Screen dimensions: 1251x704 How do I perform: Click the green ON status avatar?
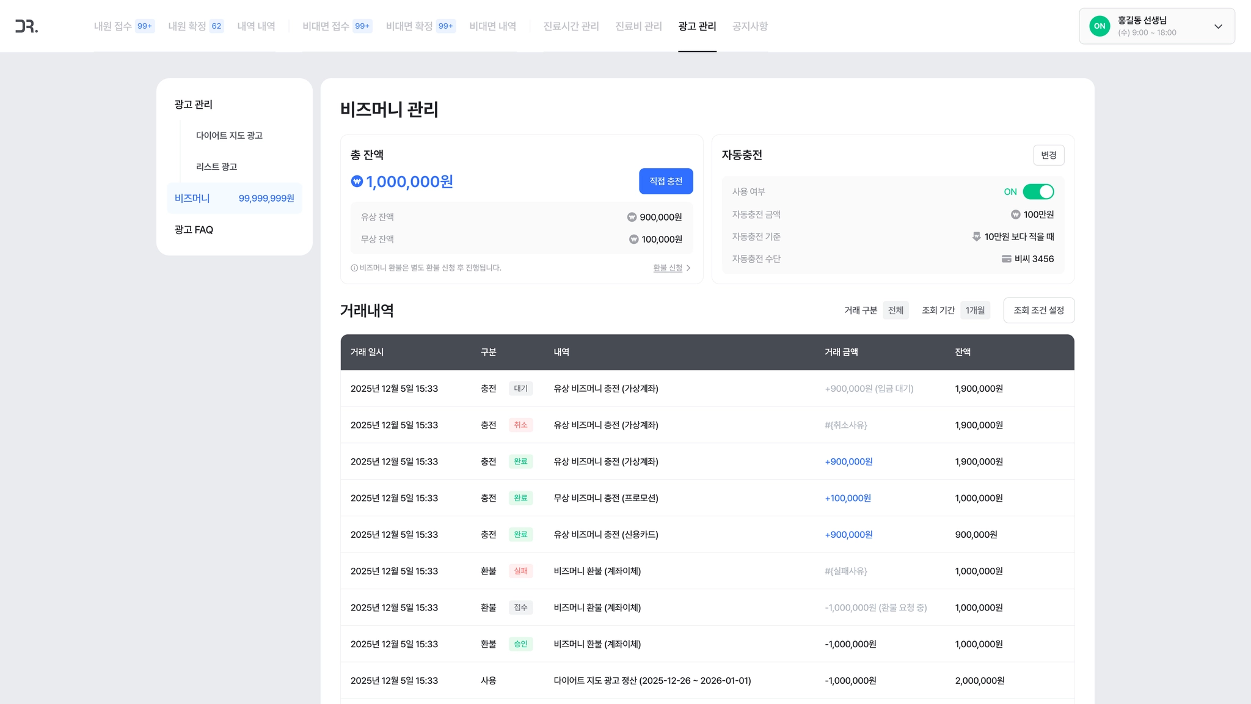1100,26
